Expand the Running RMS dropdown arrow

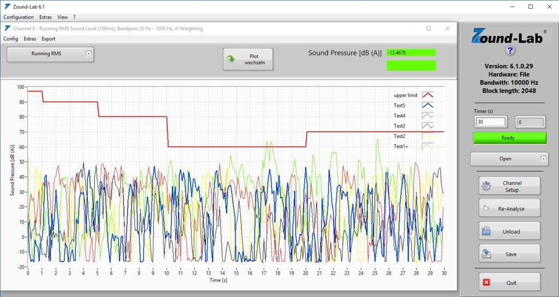[89, 54]
